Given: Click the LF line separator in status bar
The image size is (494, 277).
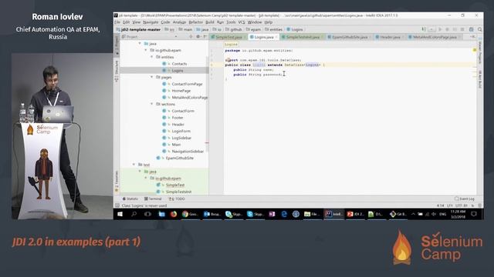Looking at the screenshot, I should click(x=449, y=205).
